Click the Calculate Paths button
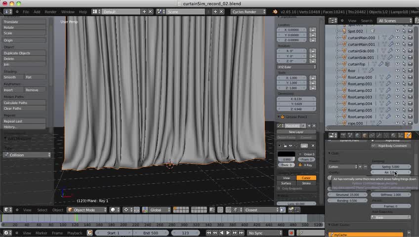Image resolution: width=419 pixels, height=237 pixels. click(24, 103)
